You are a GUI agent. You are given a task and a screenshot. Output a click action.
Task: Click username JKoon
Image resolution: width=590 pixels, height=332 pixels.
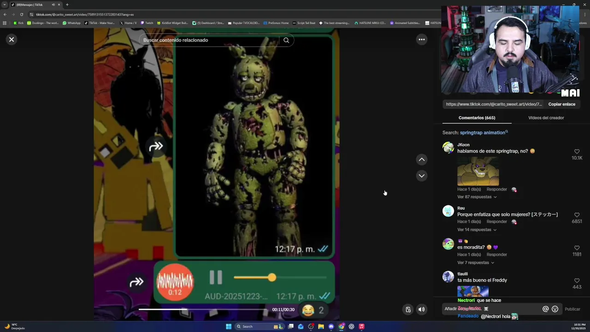(463, 145)
